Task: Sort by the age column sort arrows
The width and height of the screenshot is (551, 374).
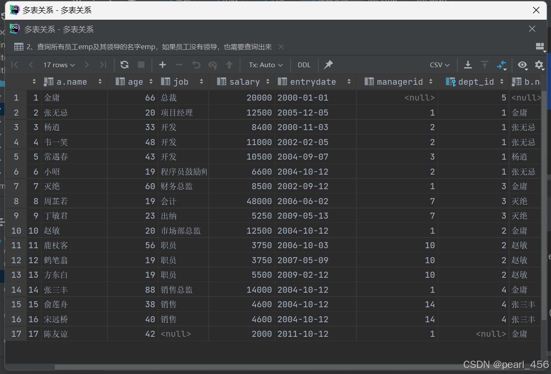Action: coord(151,82)
